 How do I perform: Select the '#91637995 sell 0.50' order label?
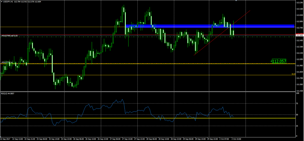click(9, 36)
